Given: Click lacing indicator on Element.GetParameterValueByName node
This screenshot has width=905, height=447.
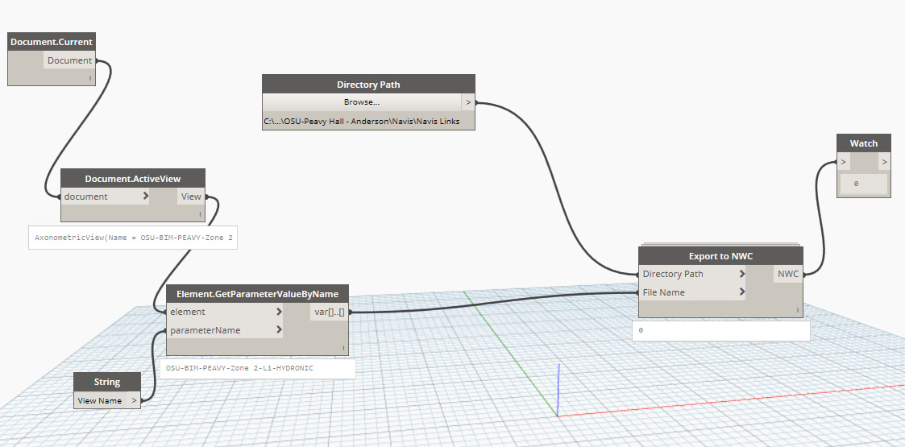Looking at the screenshot, I should pyautogui.click(x=342, y=348).
